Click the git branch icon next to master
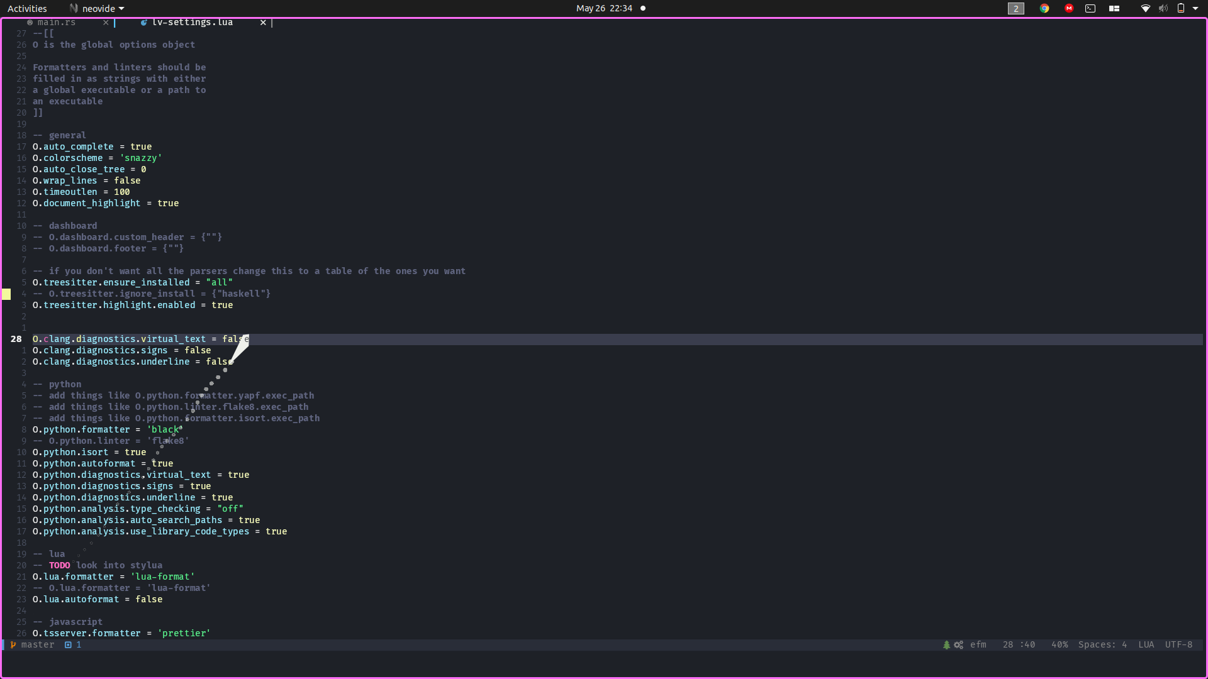 click(x=12, y=644)
